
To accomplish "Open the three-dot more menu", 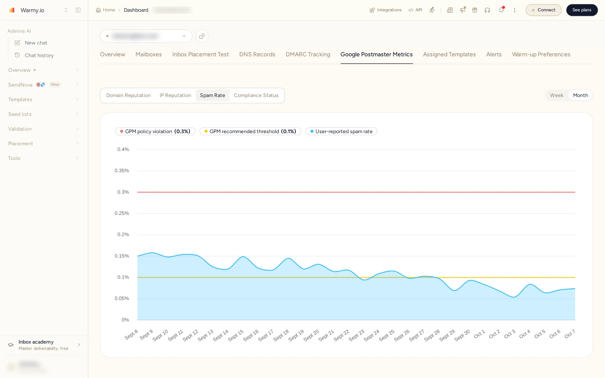I will [x=515, y=10].
